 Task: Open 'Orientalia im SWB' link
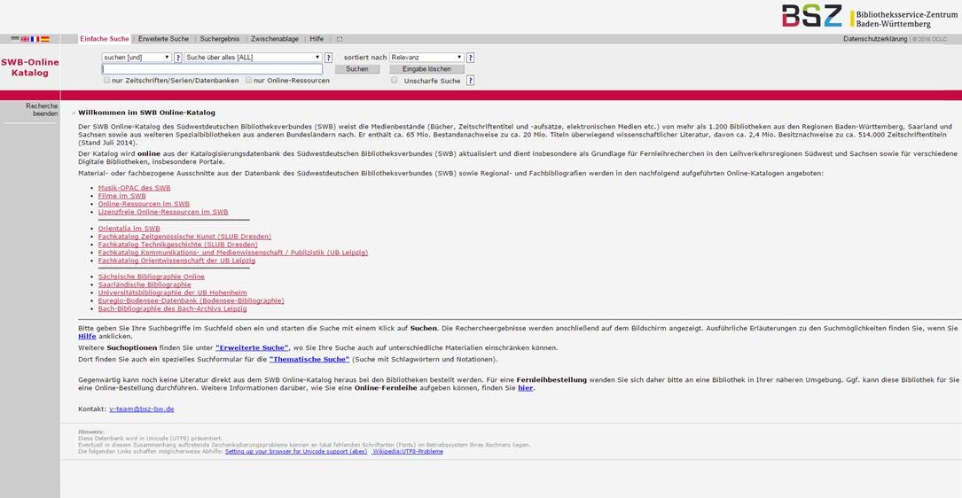tap(129, 228)
